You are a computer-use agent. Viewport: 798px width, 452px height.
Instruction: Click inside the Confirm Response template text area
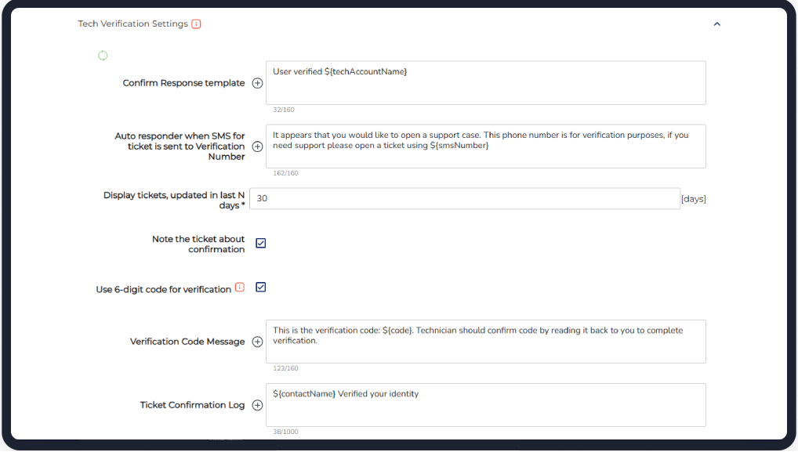pos(485,82)
